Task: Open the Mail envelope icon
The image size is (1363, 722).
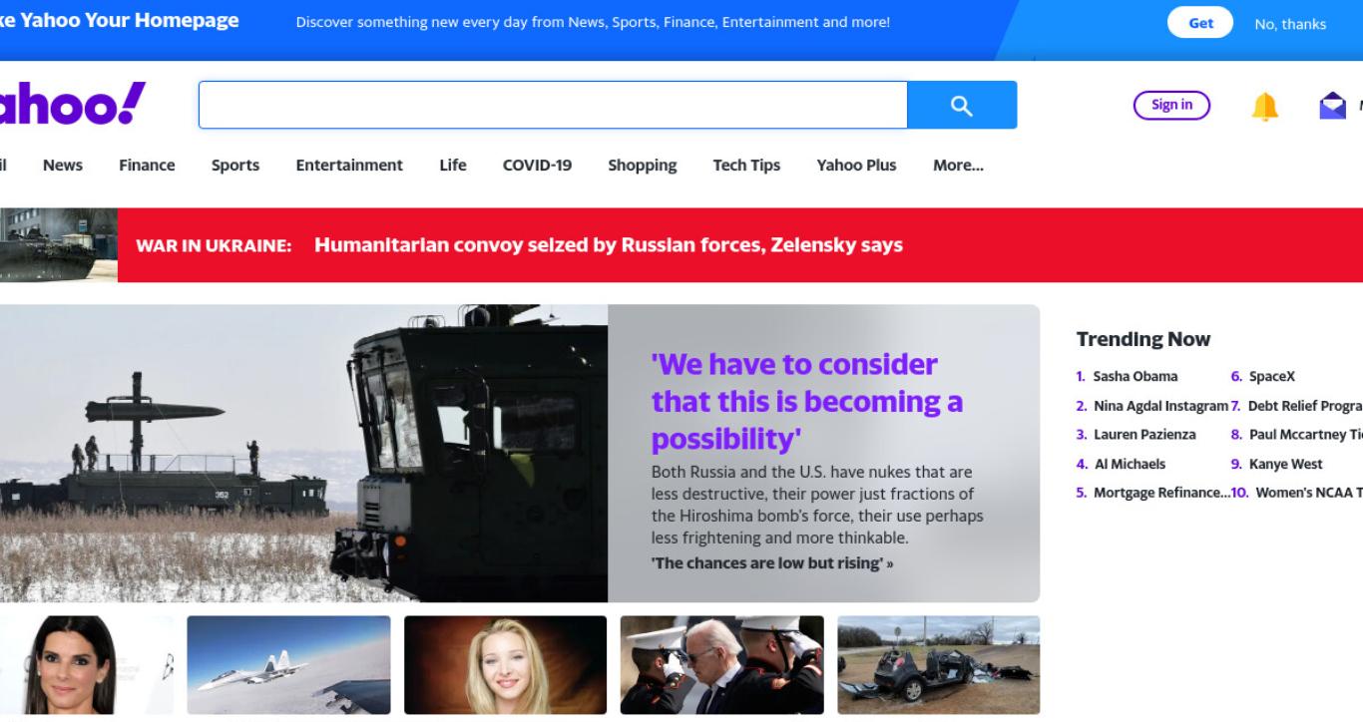Action: click(x=1332, y=106)
